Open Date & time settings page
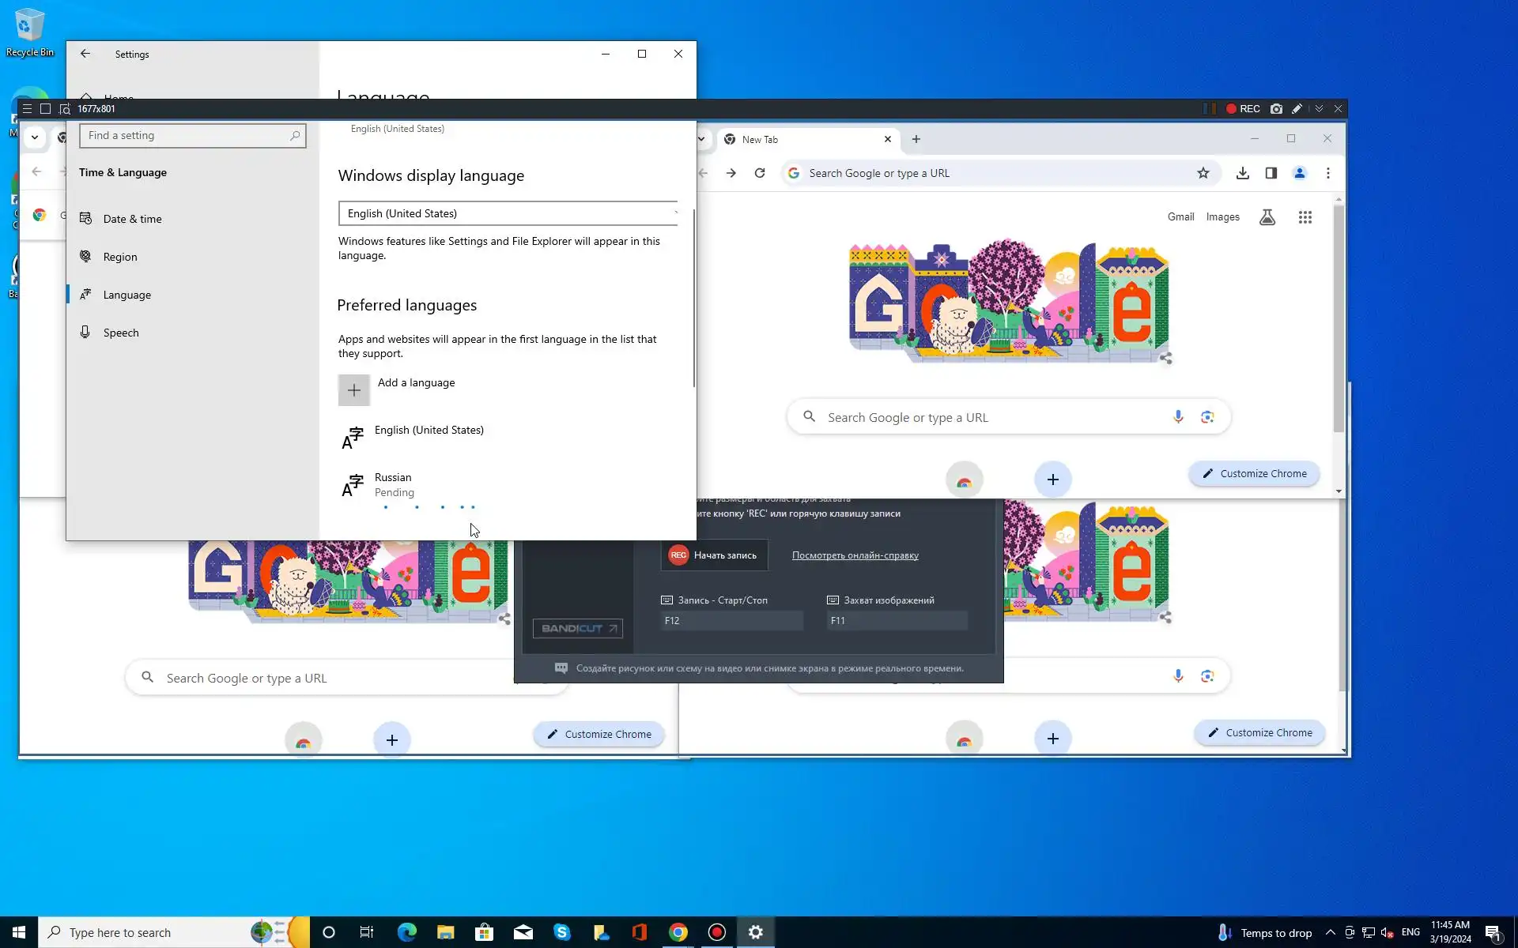 (132, 219)
